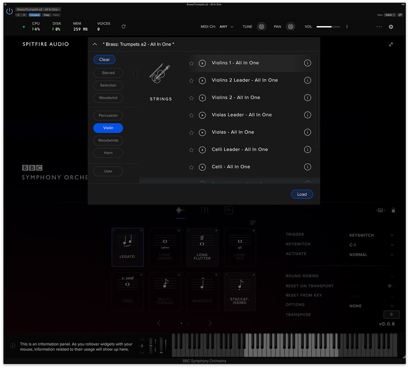This screenshot has height=368, width=409.
Task: Toggle the Woodwinds filter
Action: 108,141
